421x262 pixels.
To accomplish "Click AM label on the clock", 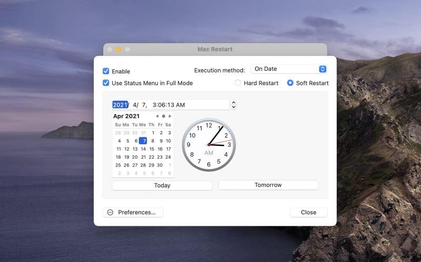I will coord(209,153).
